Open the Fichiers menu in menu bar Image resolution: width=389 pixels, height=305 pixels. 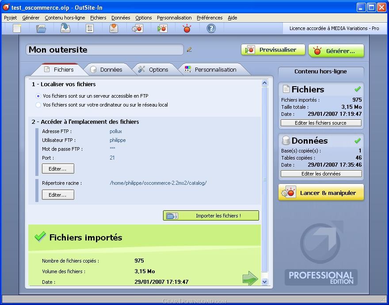(98, 18)
